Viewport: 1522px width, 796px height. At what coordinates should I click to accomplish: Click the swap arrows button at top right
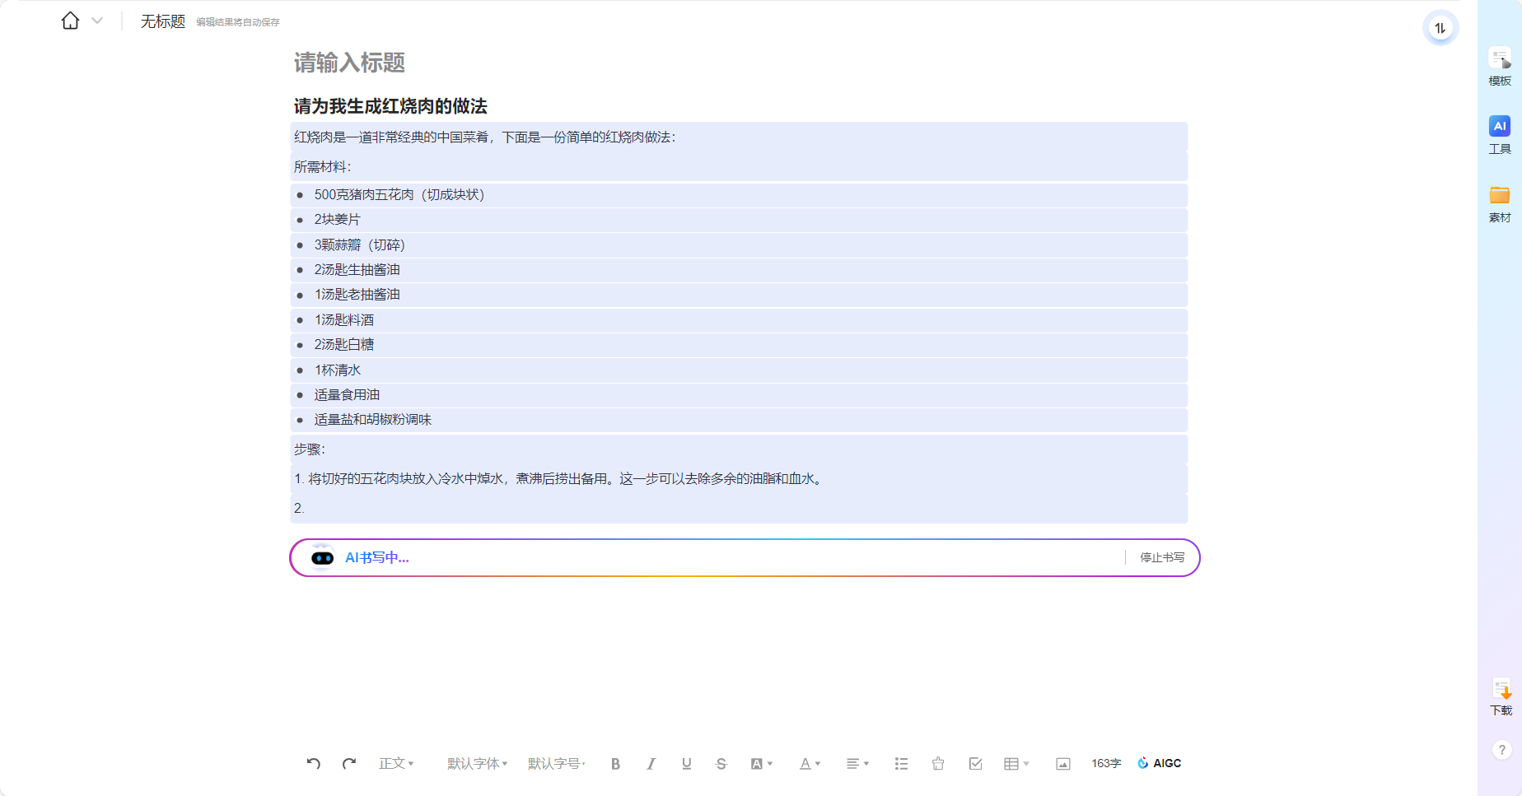coord(1440,28)
